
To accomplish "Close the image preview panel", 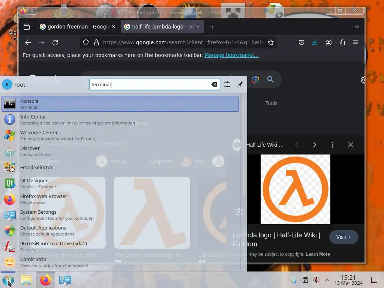I will point(351,145).
